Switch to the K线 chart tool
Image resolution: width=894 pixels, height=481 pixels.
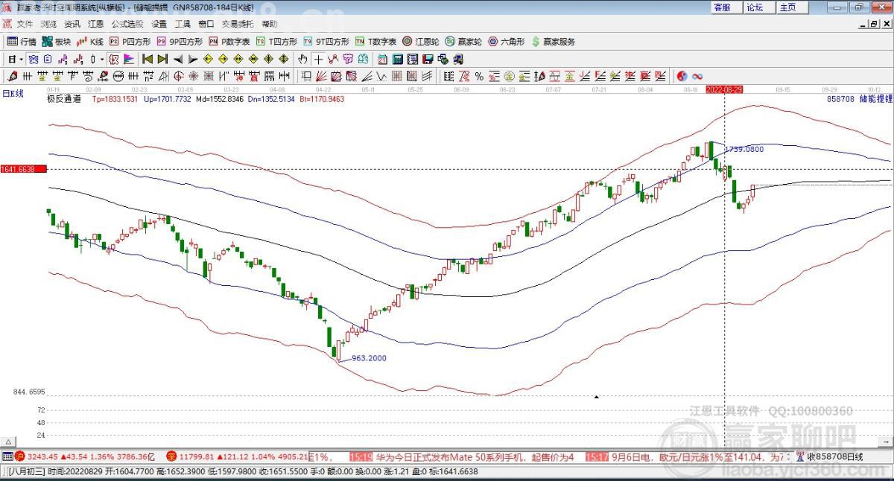[x=89, y=42]
